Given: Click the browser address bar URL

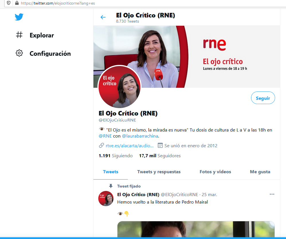Looking at the screenshot, I should (x=58, y=3).
